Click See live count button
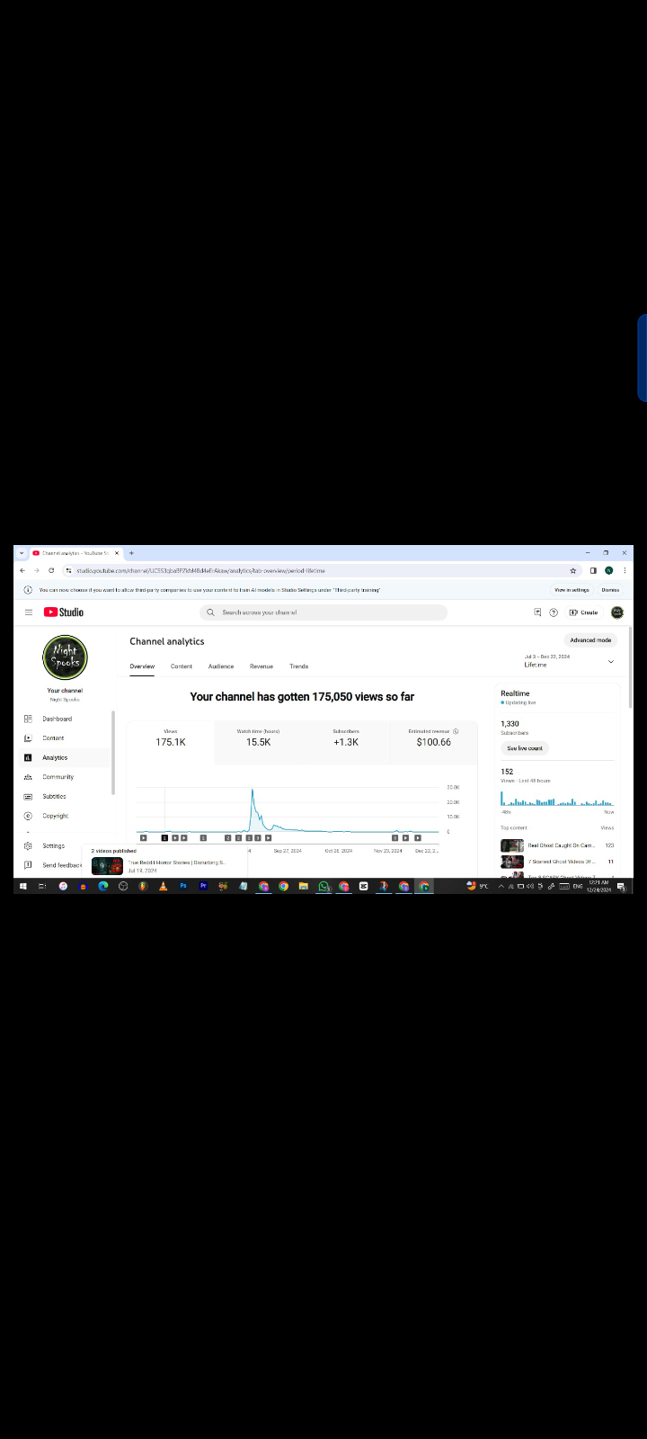The width and height of the screenshot is (647, 1439). [525, 748]
